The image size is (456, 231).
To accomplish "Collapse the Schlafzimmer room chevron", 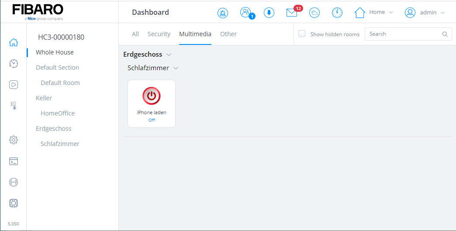I will pos(176,68).
